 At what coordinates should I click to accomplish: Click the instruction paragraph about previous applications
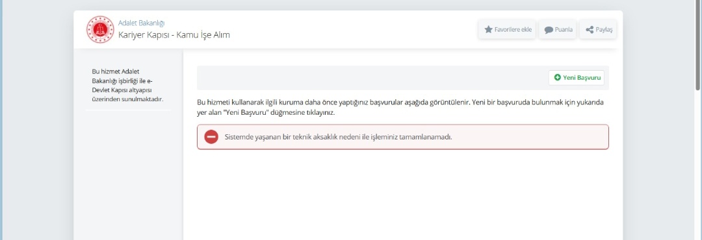tap(400, 107)
